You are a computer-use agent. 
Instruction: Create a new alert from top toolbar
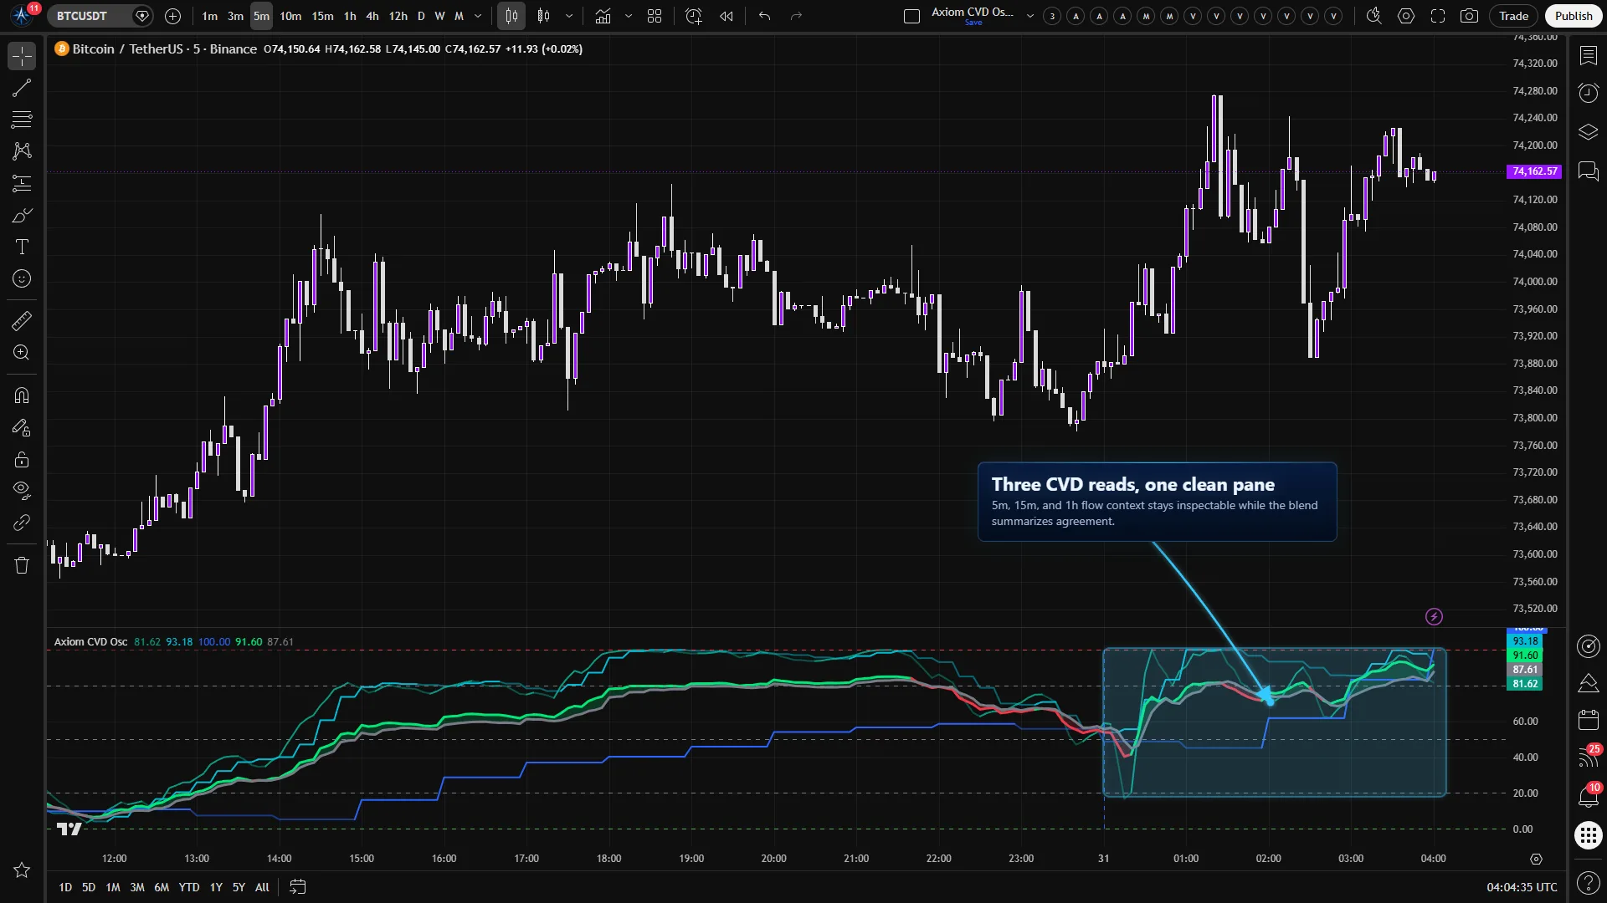pyautogui.click(x=694, y=16)
